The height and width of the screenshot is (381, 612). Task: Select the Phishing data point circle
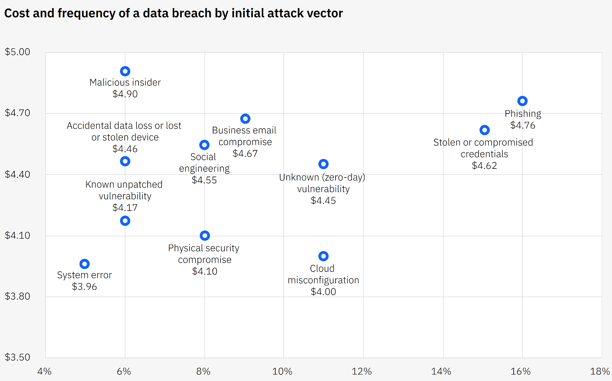pyautogui.click(x=522, y=101)
